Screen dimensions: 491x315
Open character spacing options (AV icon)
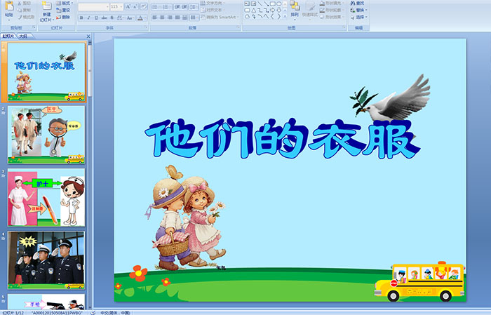point(120,18)
